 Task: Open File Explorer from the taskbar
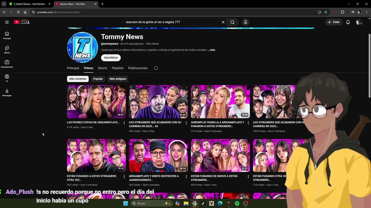point(186,203)
